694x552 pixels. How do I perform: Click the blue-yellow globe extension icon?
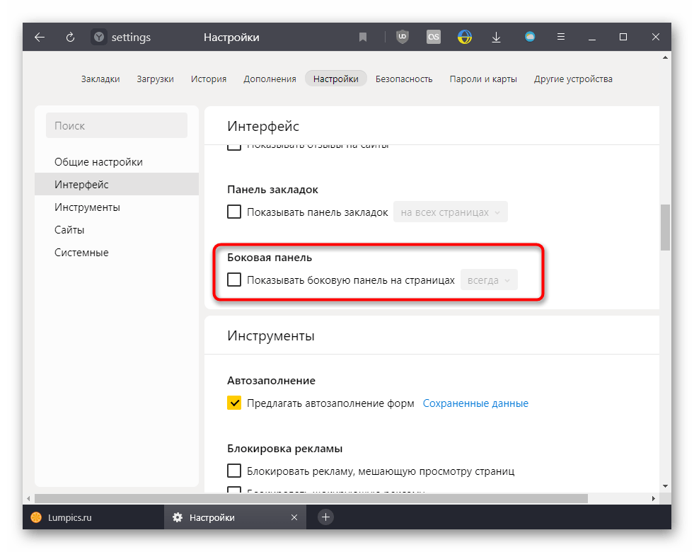[464, 37]
